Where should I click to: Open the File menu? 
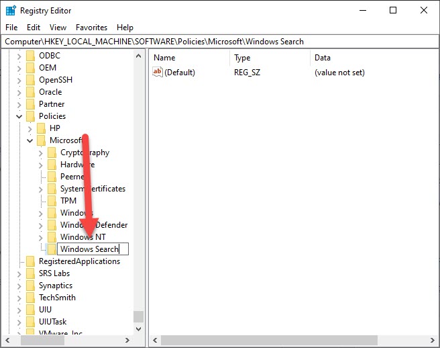point(12,28)
